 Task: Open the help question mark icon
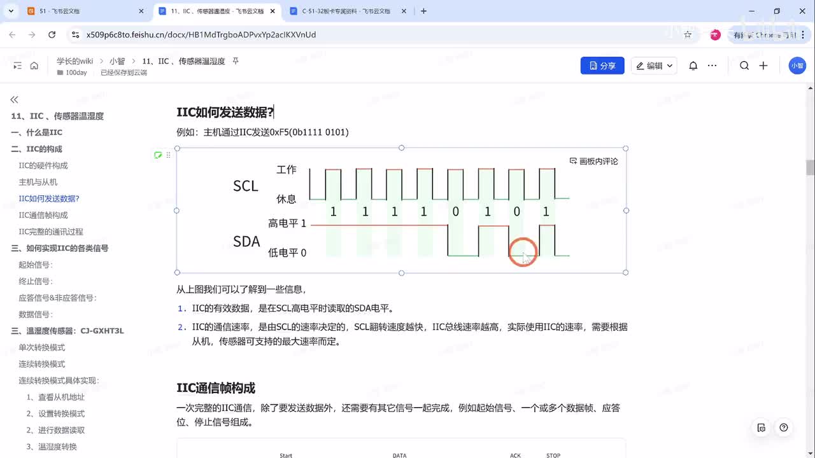784,427
